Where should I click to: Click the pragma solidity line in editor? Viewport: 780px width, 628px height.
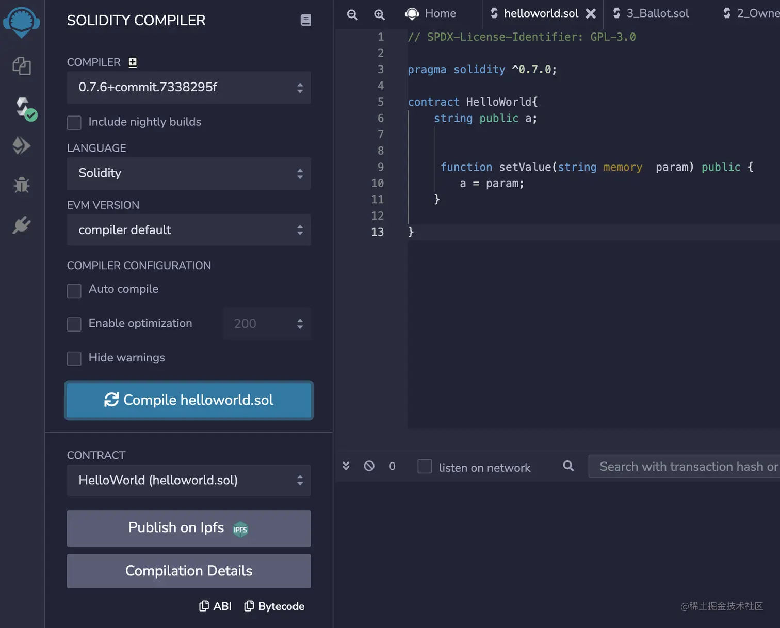tap(482, 70)
